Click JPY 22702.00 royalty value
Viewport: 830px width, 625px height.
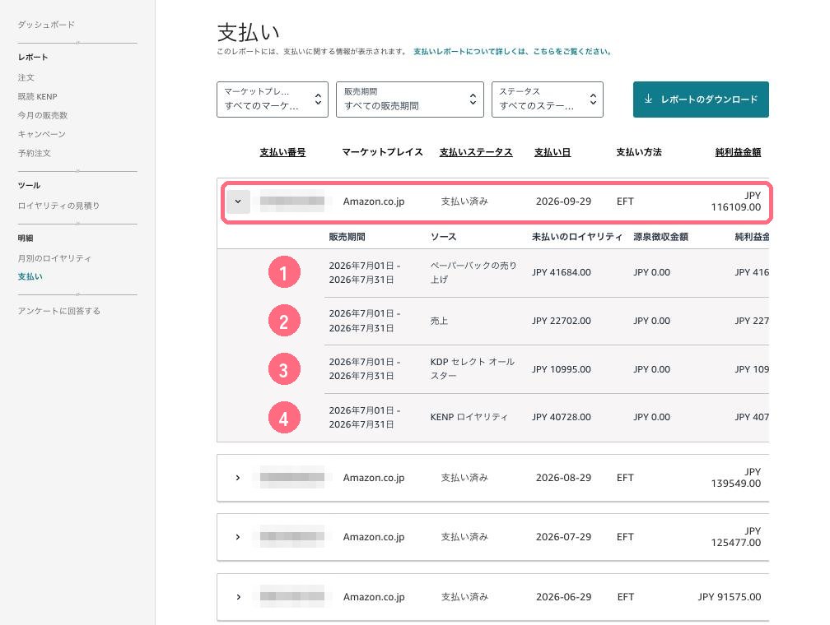tap(561, 321)
